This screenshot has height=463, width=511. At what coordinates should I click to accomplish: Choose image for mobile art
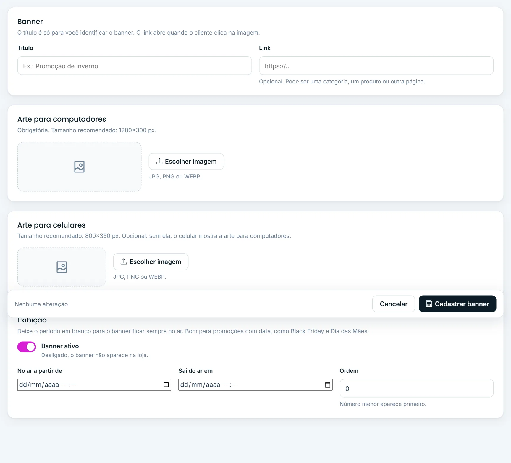151,262
